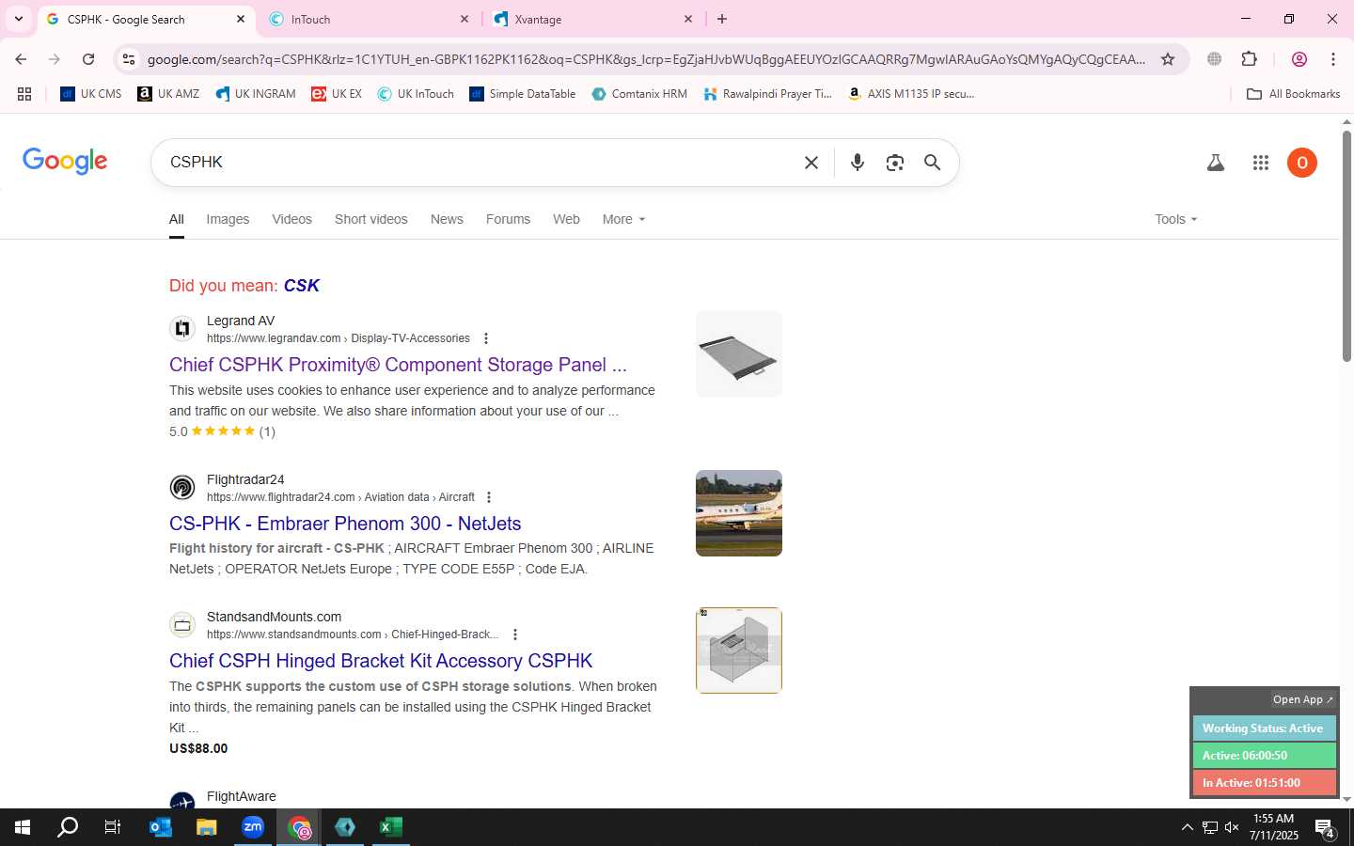Bookmark this page with the star icon
The image size is (1354, 846).
(1168, 59)
